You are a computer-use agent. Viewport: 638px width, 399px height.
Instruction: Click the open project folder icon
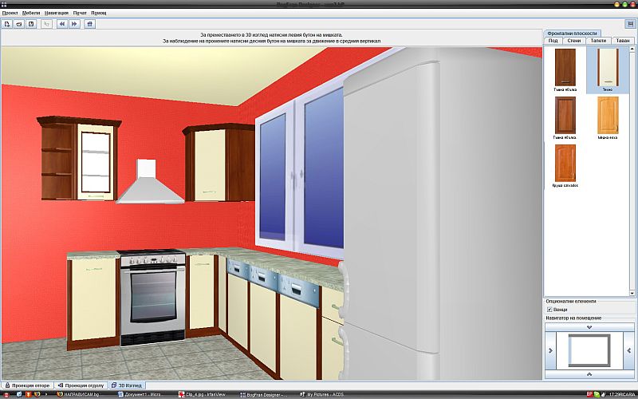pos(18,24)
